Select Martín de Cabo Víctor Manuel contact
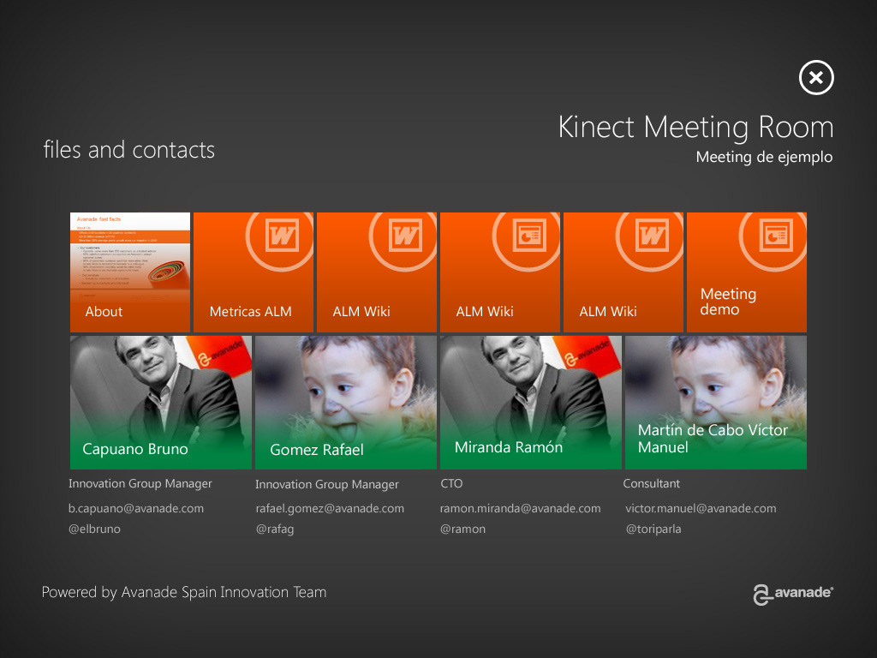 click(x=716, y=403)
